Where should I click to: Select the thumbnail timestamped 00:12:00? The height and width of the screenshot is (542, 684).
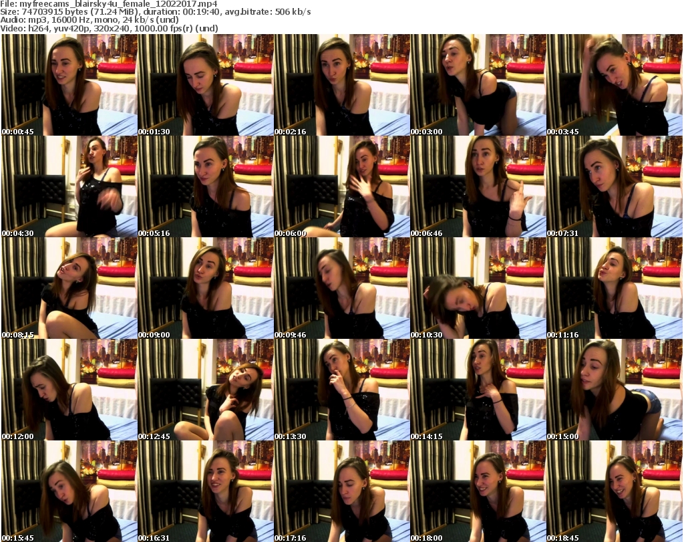pos(69,390)
